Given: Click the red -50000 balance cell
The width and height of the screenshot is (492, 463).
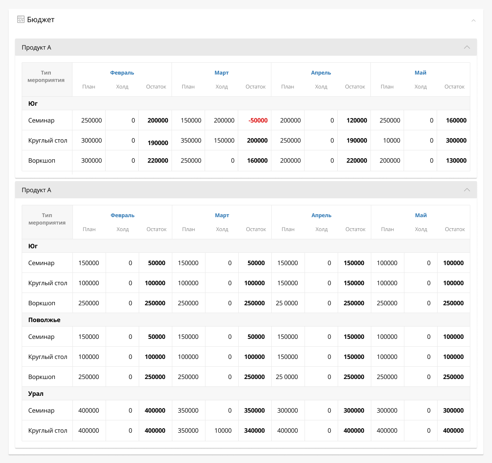Looking at the screenshot, I should [258, 120].
